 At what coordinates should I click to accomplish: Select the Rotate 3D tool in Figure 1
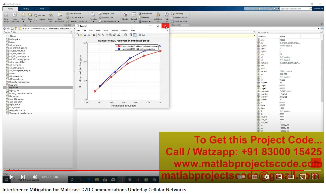tap(111, 35)
